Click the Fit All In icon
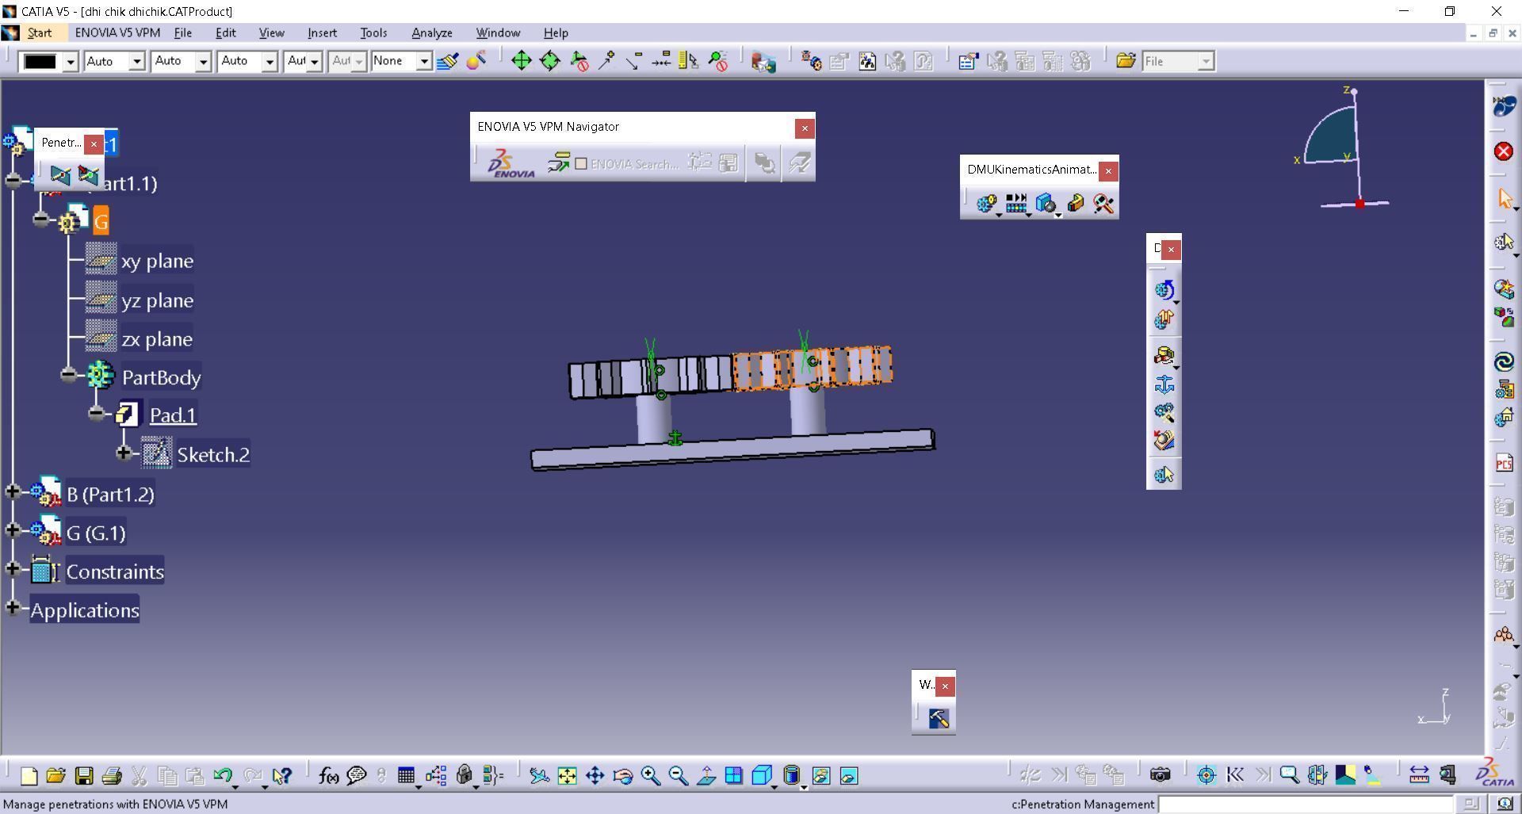The image size is (1522, 814). pos(567,776)
